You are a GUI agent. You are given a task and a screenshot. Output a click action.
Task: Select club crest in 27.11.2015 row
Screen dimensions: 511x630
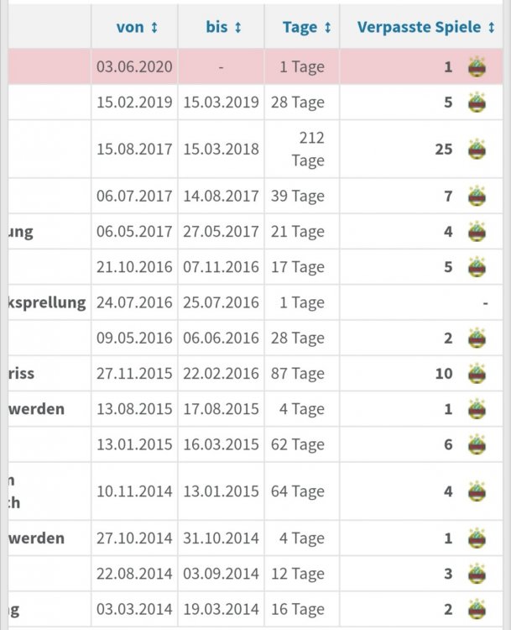pos(477,374)
